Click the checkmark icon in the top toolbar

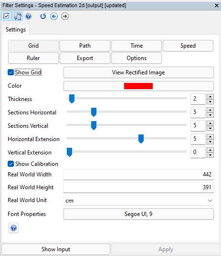pos(7,16)
